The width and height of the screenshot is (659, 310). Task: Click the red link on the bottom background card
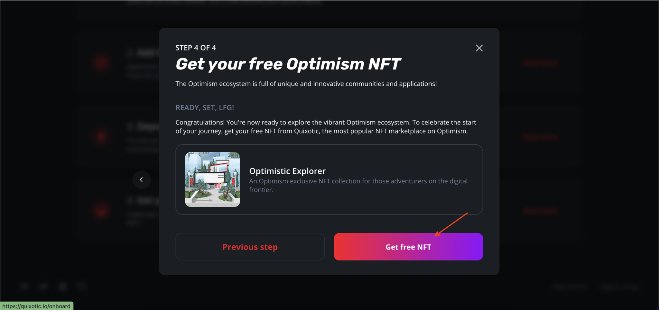540,211
